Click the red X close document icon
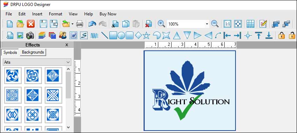297x133 pixels. pyautogui.click(x=31, y=24)
